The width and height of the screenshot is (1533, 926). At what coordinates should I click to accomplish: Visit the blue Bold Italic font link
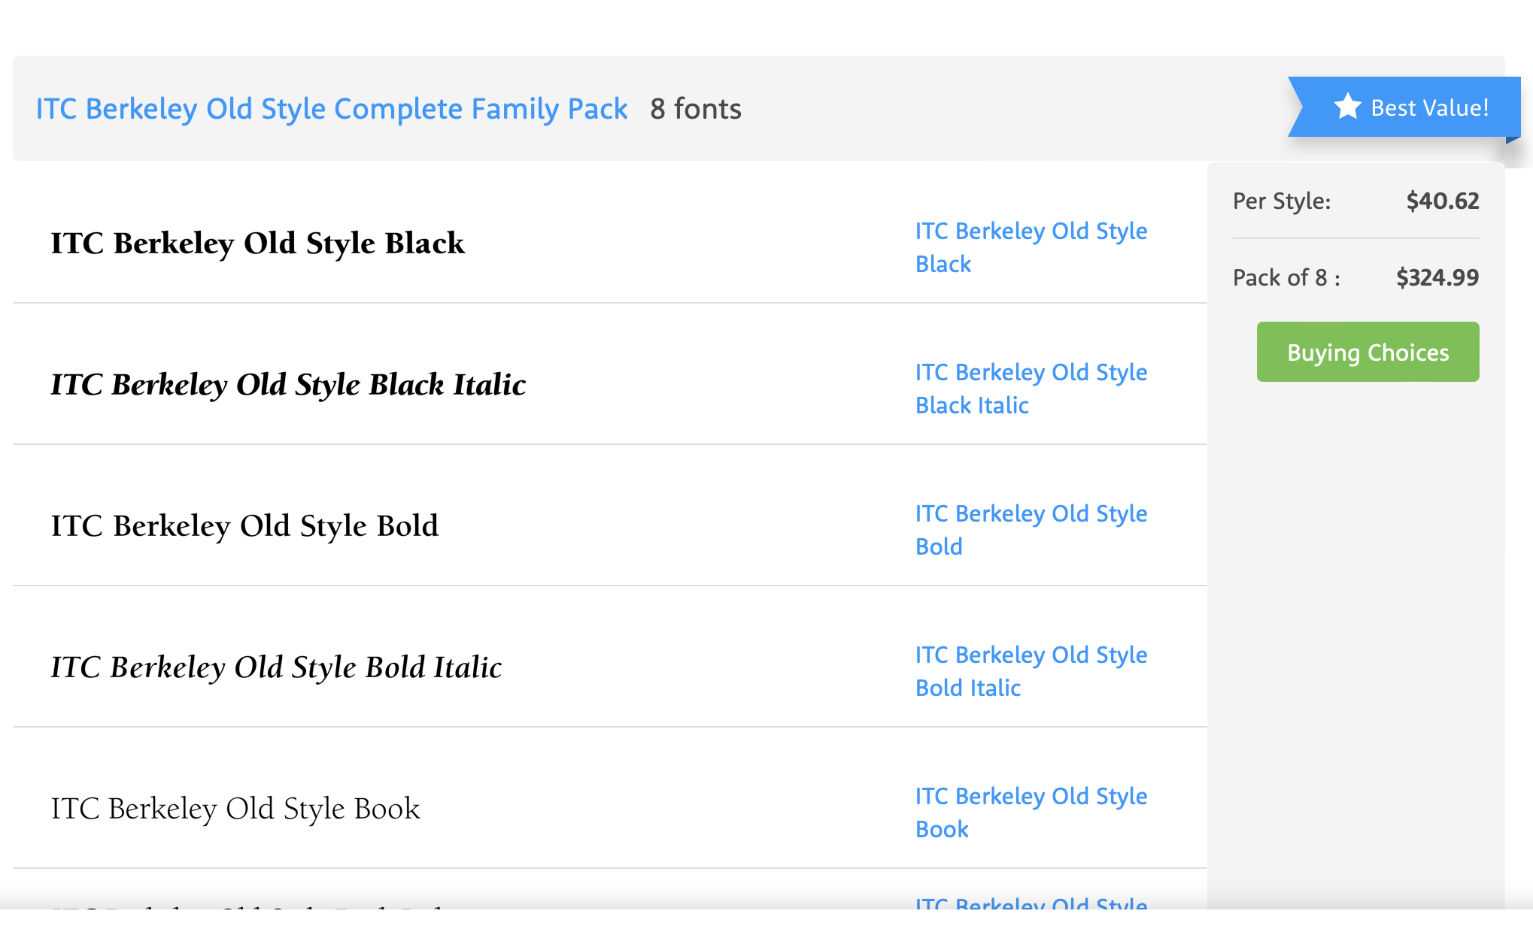pyautogui.click(x=1031, y=671)
